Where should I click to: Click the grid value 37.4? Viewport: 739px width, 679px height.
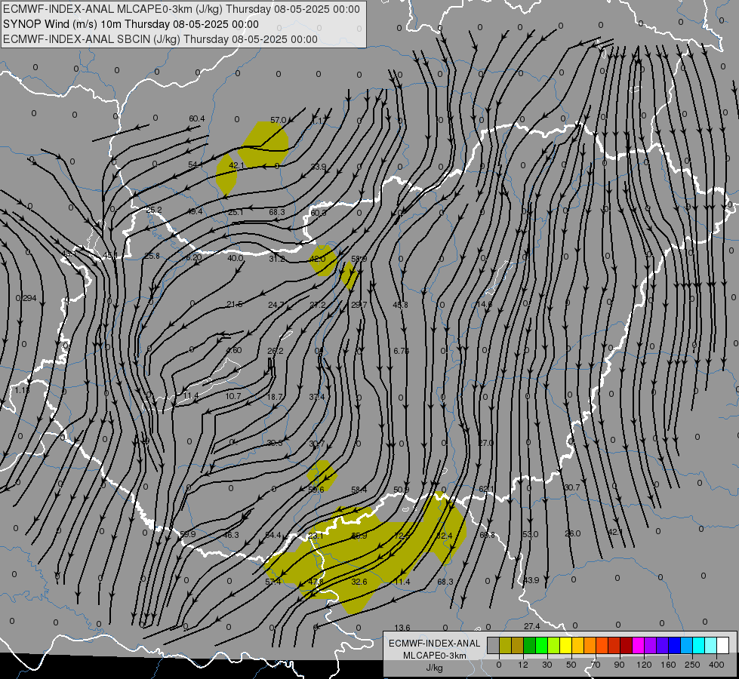(x=317, y=397)
